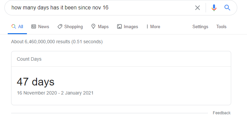Click the colored magnifier icon beside All
The height and width of the screenshot is (122, 247).
click(14, 26)
